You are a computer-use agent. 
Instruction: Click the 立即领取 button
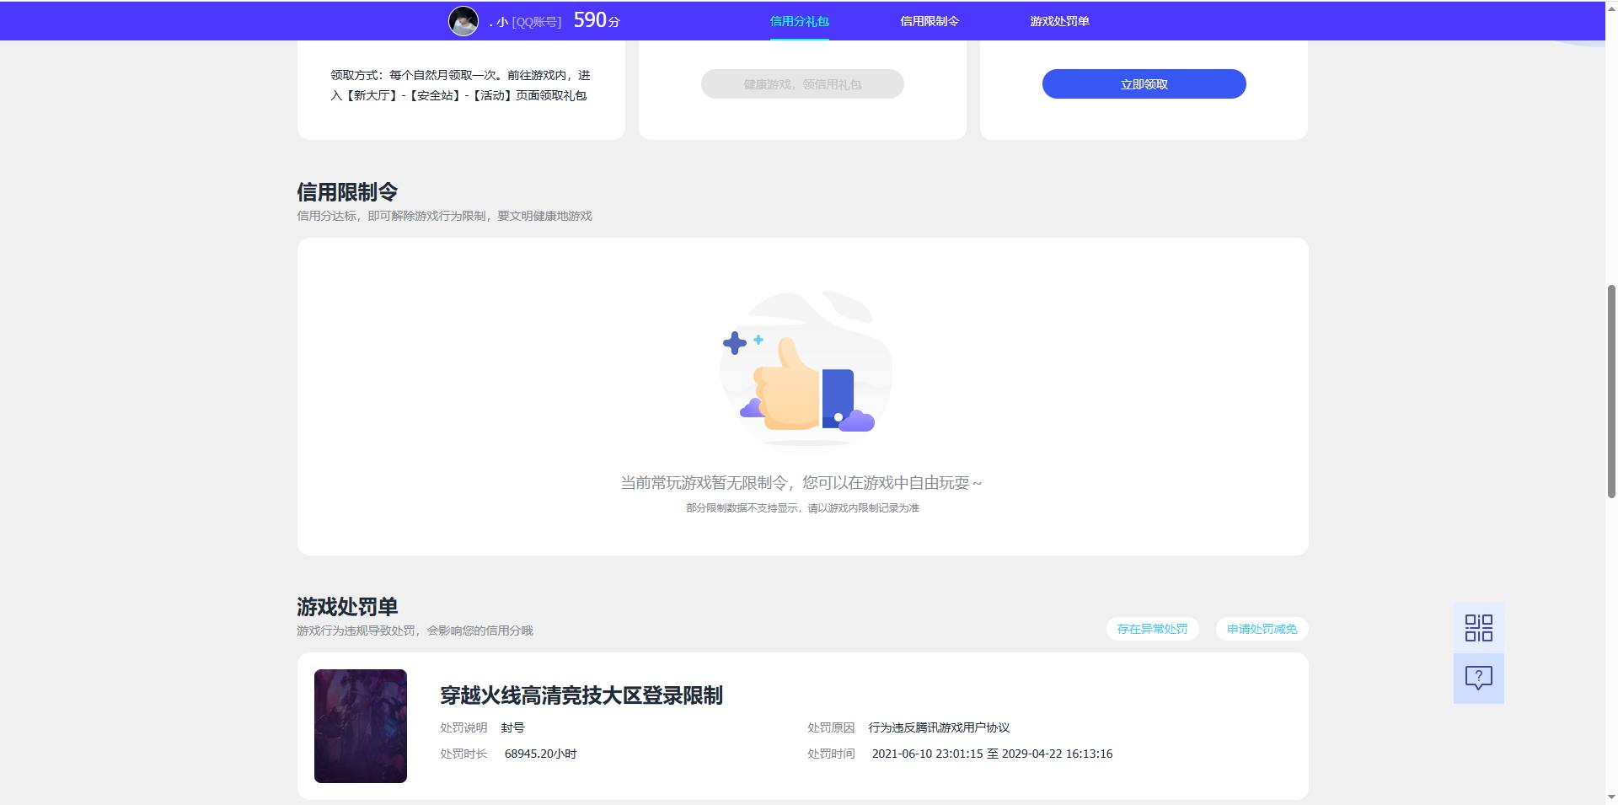[1144, 83]
